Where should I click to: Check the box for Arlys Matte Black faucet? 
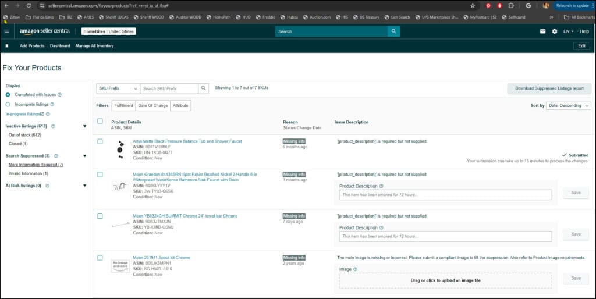(x=100, y=141)
